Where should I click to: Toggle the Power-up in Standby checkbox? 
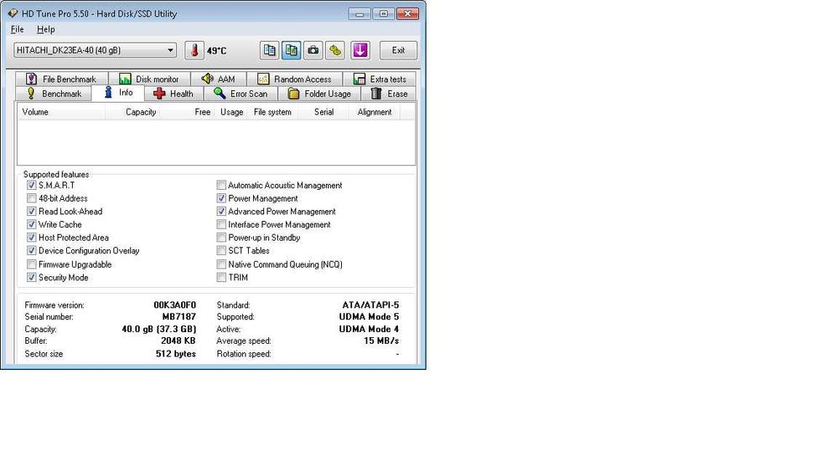(x=221, y=238)
